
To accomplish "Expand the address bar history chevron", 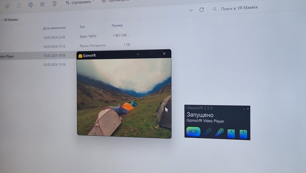I will 191,10.
